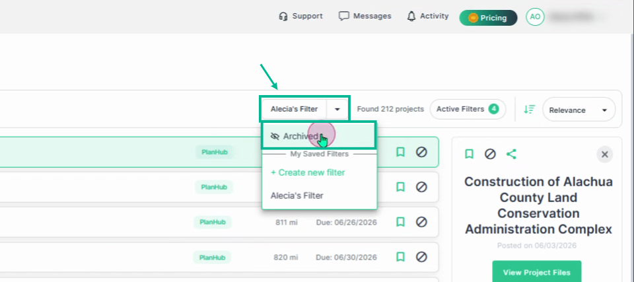The width and height of the screenshot is (634, 282).
Task: Click Create new filter option
Action: coord(308,173)
